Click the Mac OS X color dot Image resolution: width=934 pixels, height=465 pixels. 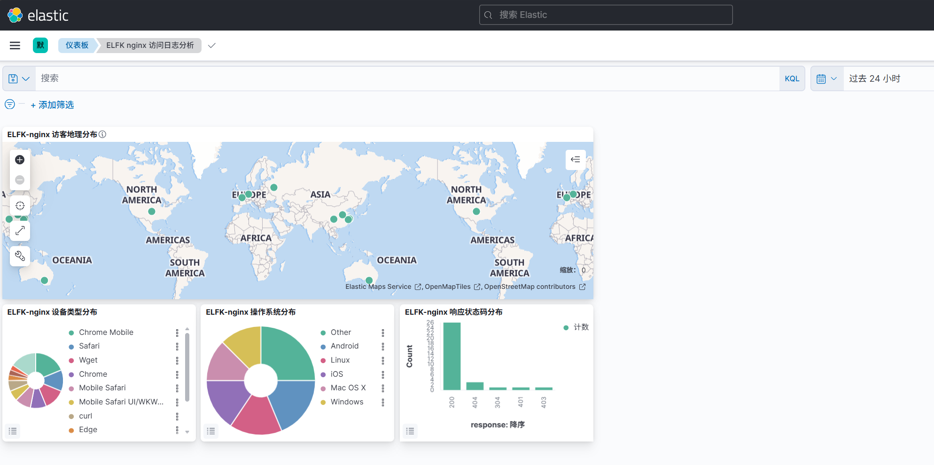point(323,388)
